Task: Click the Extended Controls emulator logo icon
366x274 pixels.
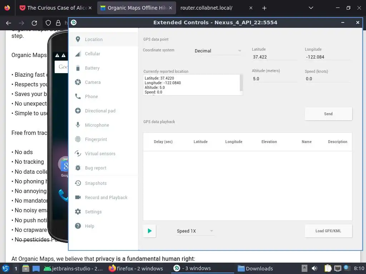Action: pyautogui.click(x=74, y=22)
